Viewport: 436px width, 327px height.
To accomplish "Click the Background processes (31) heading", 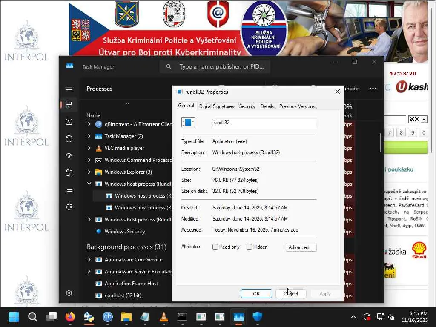I will tap(126, 247).
